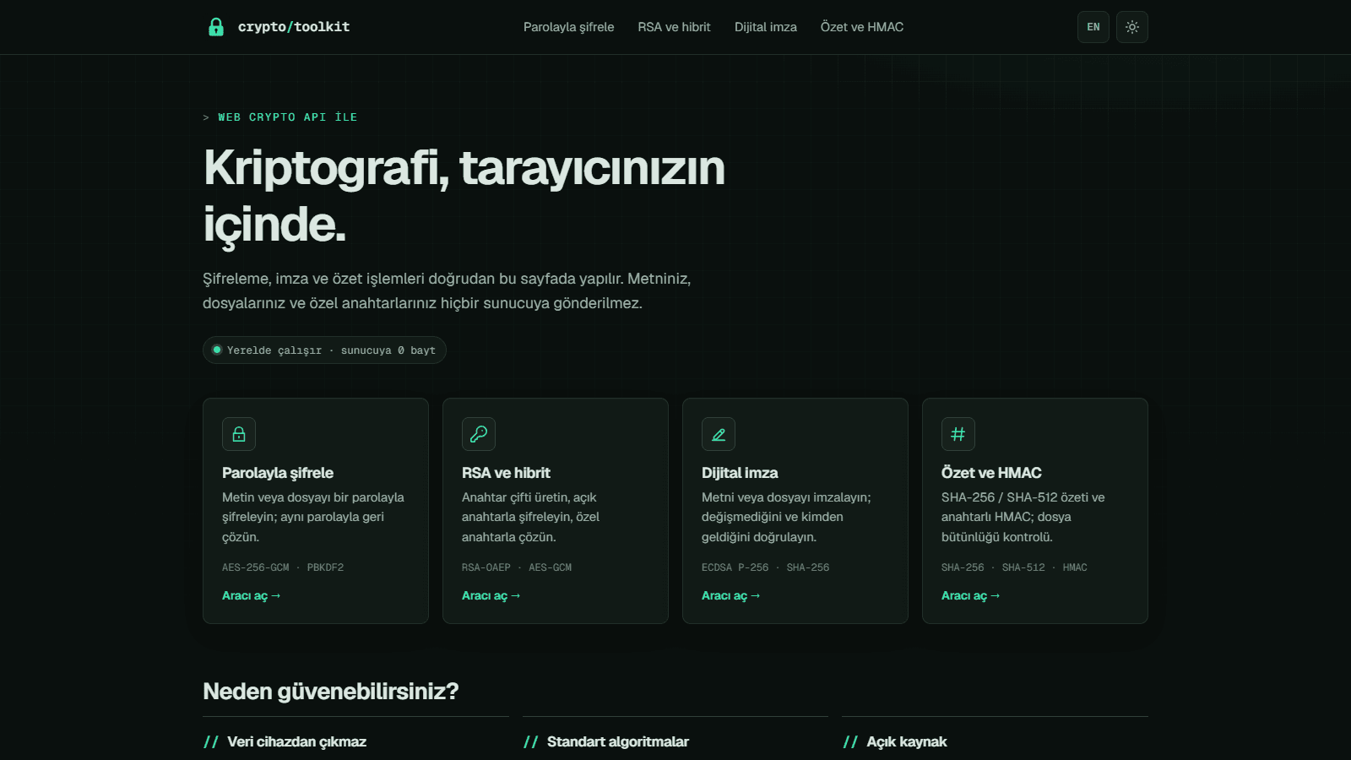This screenshot has width=1351, height=760.
Task: Click the 'Standart algoritmalar' heading
Action: tap(618, 741)
